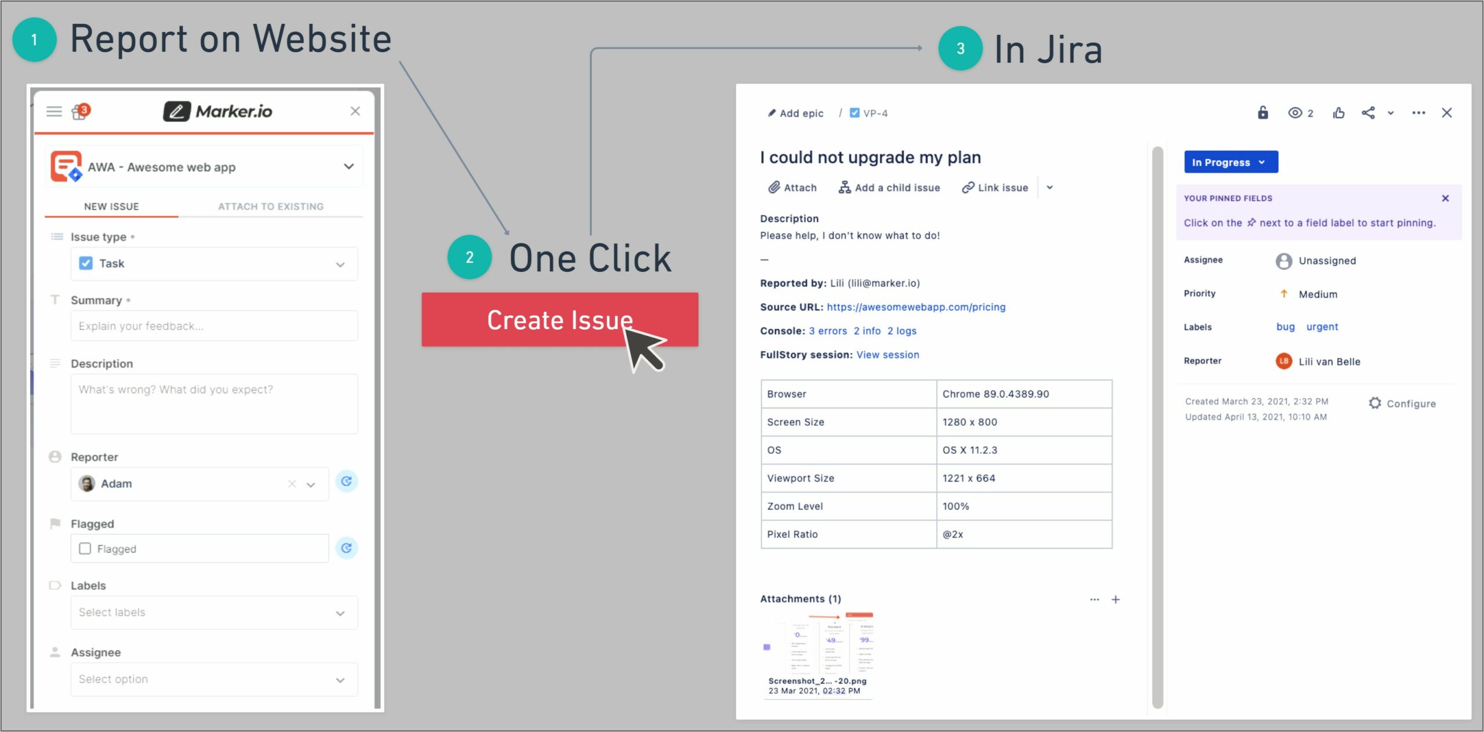The height and width of the screenshot is (732, 1484).
Task: Expand the Reporter dropdown arrow
Action: coord(311,485)
